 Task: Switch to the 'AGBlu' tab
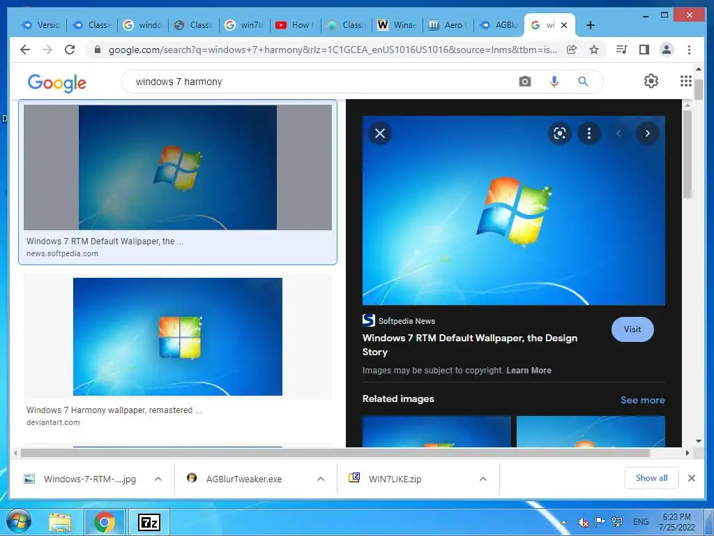(499, 25)
